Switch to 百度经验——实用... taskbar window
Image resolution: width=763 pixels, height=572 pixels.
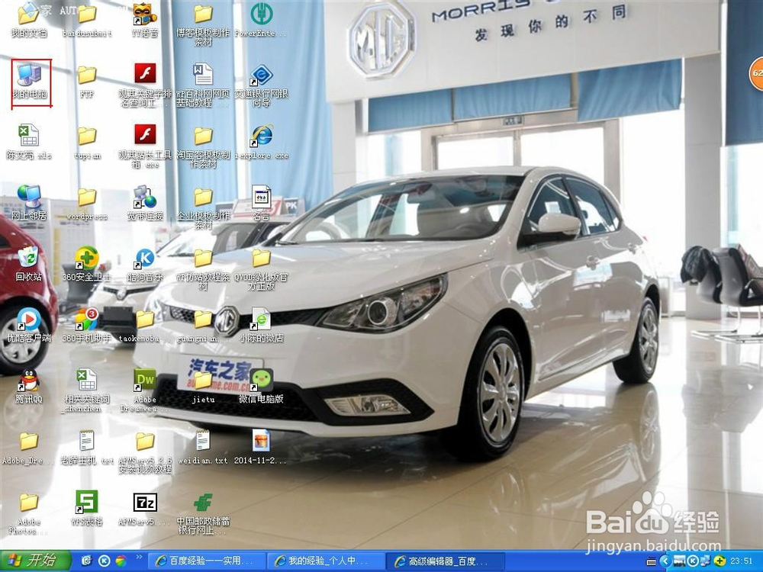pos(206,561)
